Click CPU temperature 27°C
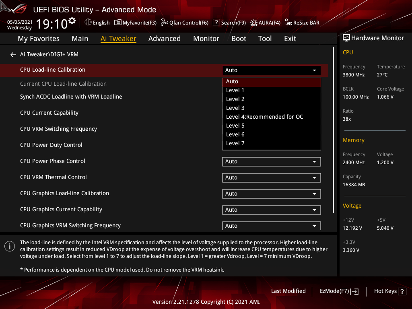 coord(382,75)
